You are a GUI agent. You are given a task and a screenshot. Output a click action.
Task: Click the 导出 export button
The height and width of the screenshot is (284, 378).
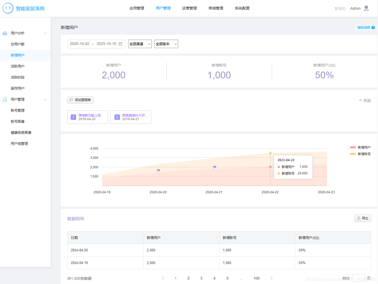point(363,218)
